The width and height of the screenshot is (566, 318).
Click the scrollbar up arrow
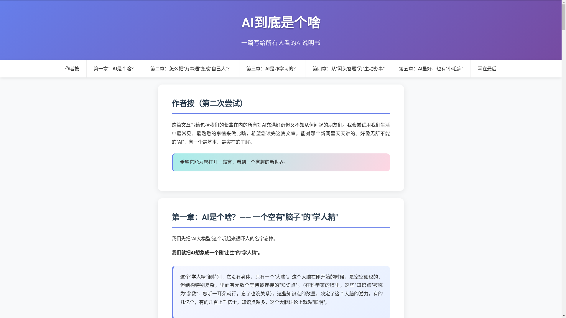pyautogui.click(x=564, y=2)
